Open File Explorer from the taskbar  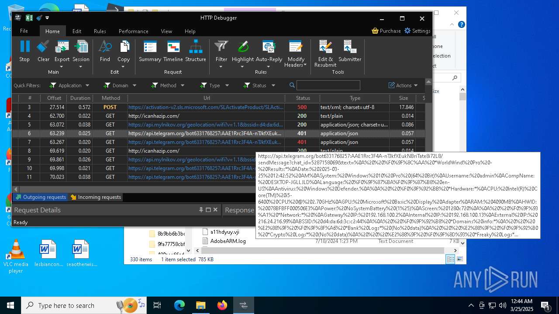(x=201, y=305)
